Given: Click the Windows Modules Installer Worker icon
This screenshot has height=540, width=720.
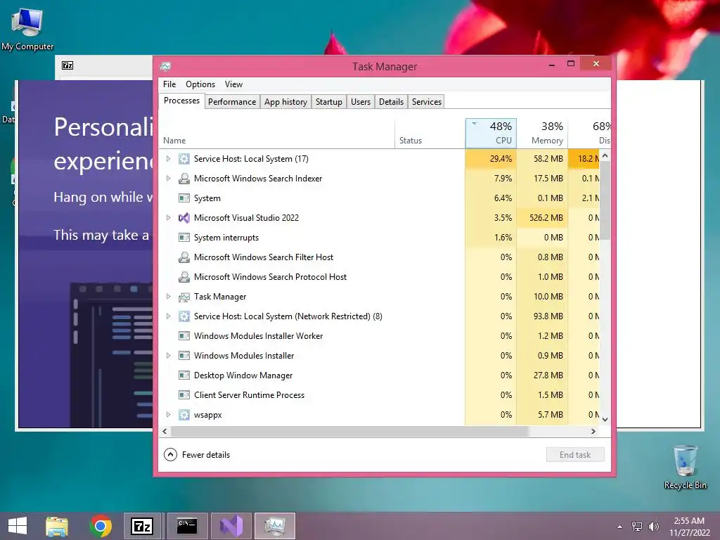Looking at the screenshot, I should 184,336.
